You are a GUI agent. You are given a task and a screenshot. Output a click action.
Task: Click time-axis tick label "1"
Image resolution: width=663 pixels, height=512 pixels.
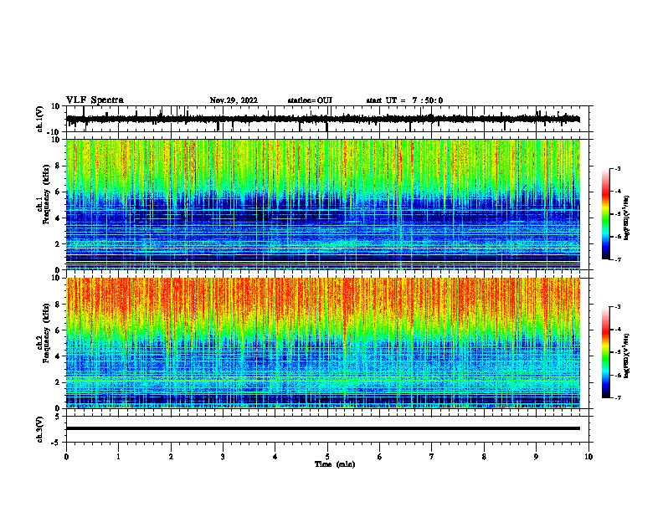(118, 457)
